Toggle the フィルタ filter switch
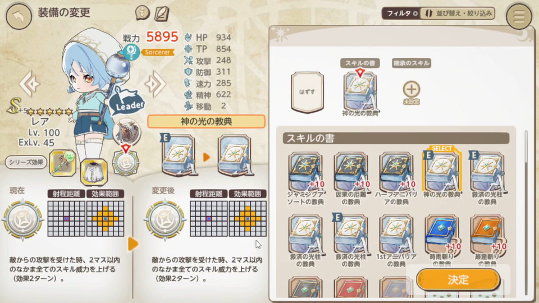The width and height of the screenshot is (539, 303). (x=401, y=13)
